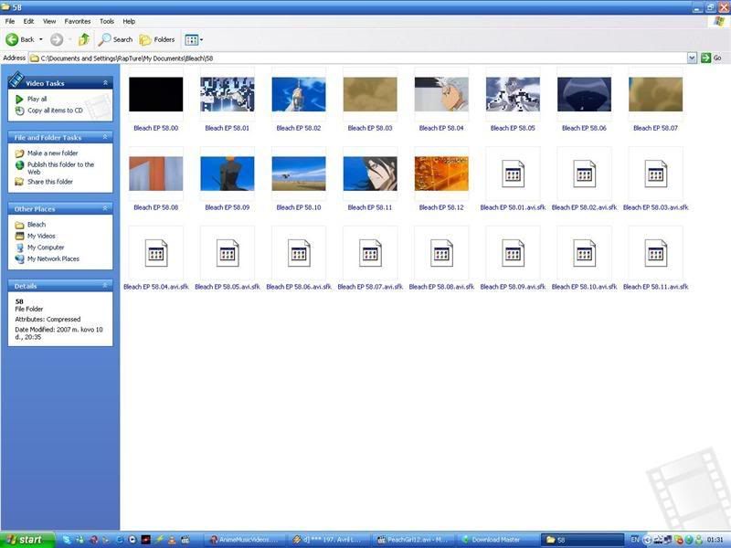This screenshot has height=548, width=731.
Task: Click the system tray clock showing 01:31
Action: pos(715,540)
